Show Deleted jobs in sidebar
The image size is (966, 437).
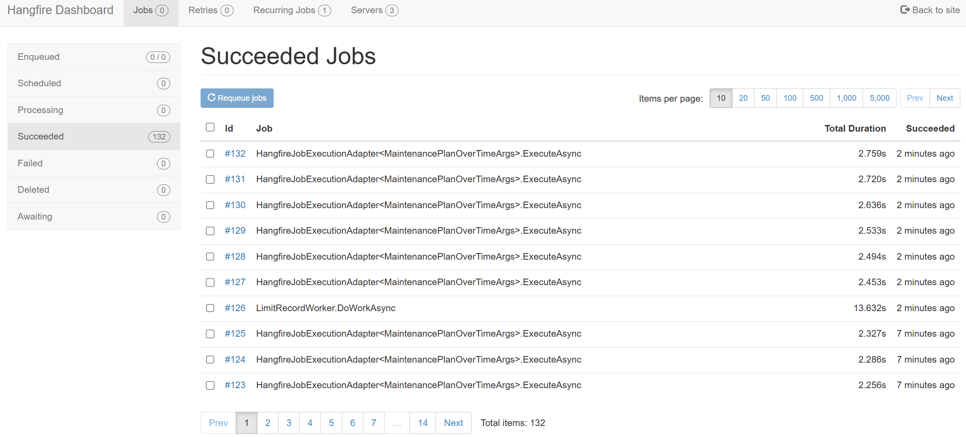click(94, 190)
